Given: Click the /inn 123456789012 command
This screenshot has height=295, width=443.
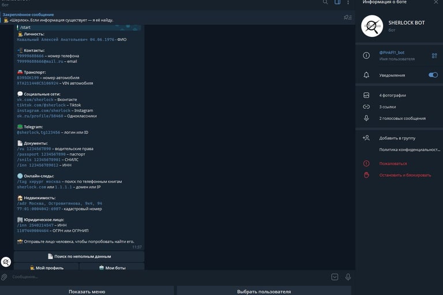Looking at the screenshot, I should (37, 165).
